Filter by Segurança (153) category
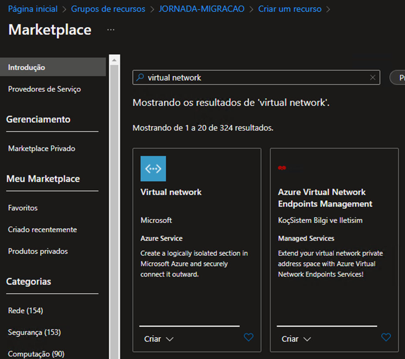405x359 pixels. (34, 332)
